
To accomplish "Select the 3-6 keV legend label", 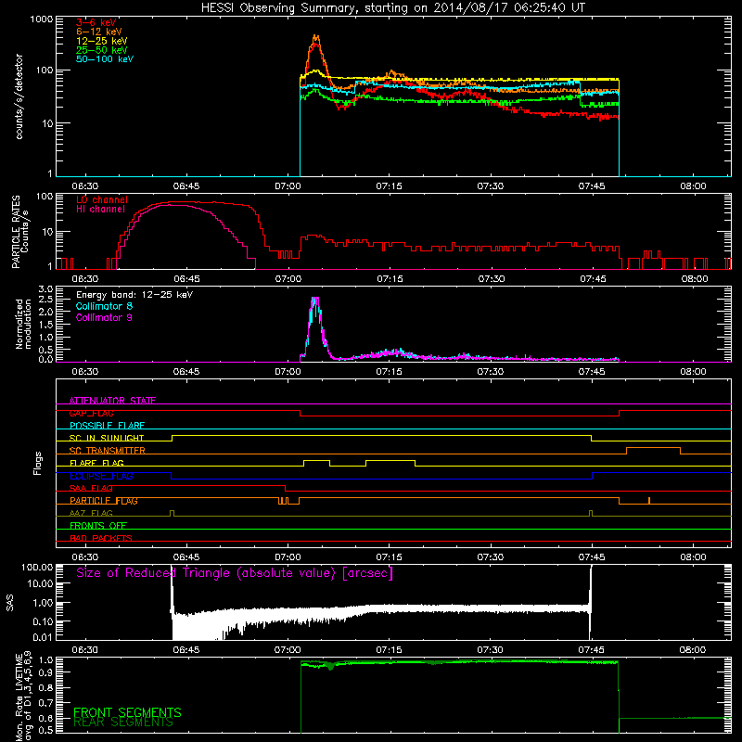I will tap(96, 22).
